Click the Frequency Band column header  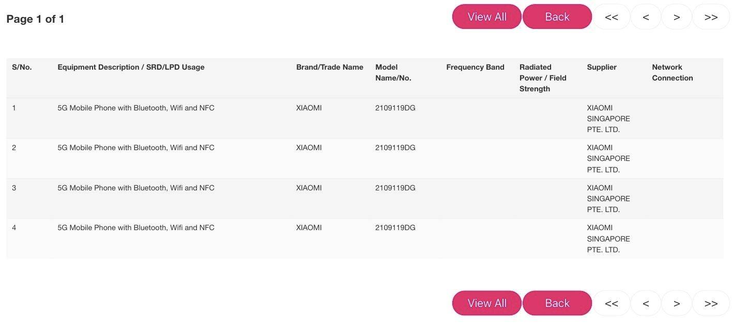tap(475, 67)
